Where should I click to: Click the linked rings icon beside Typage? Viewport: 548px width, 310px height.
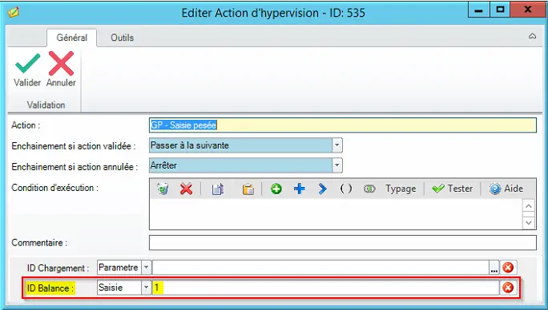[369, 189]
